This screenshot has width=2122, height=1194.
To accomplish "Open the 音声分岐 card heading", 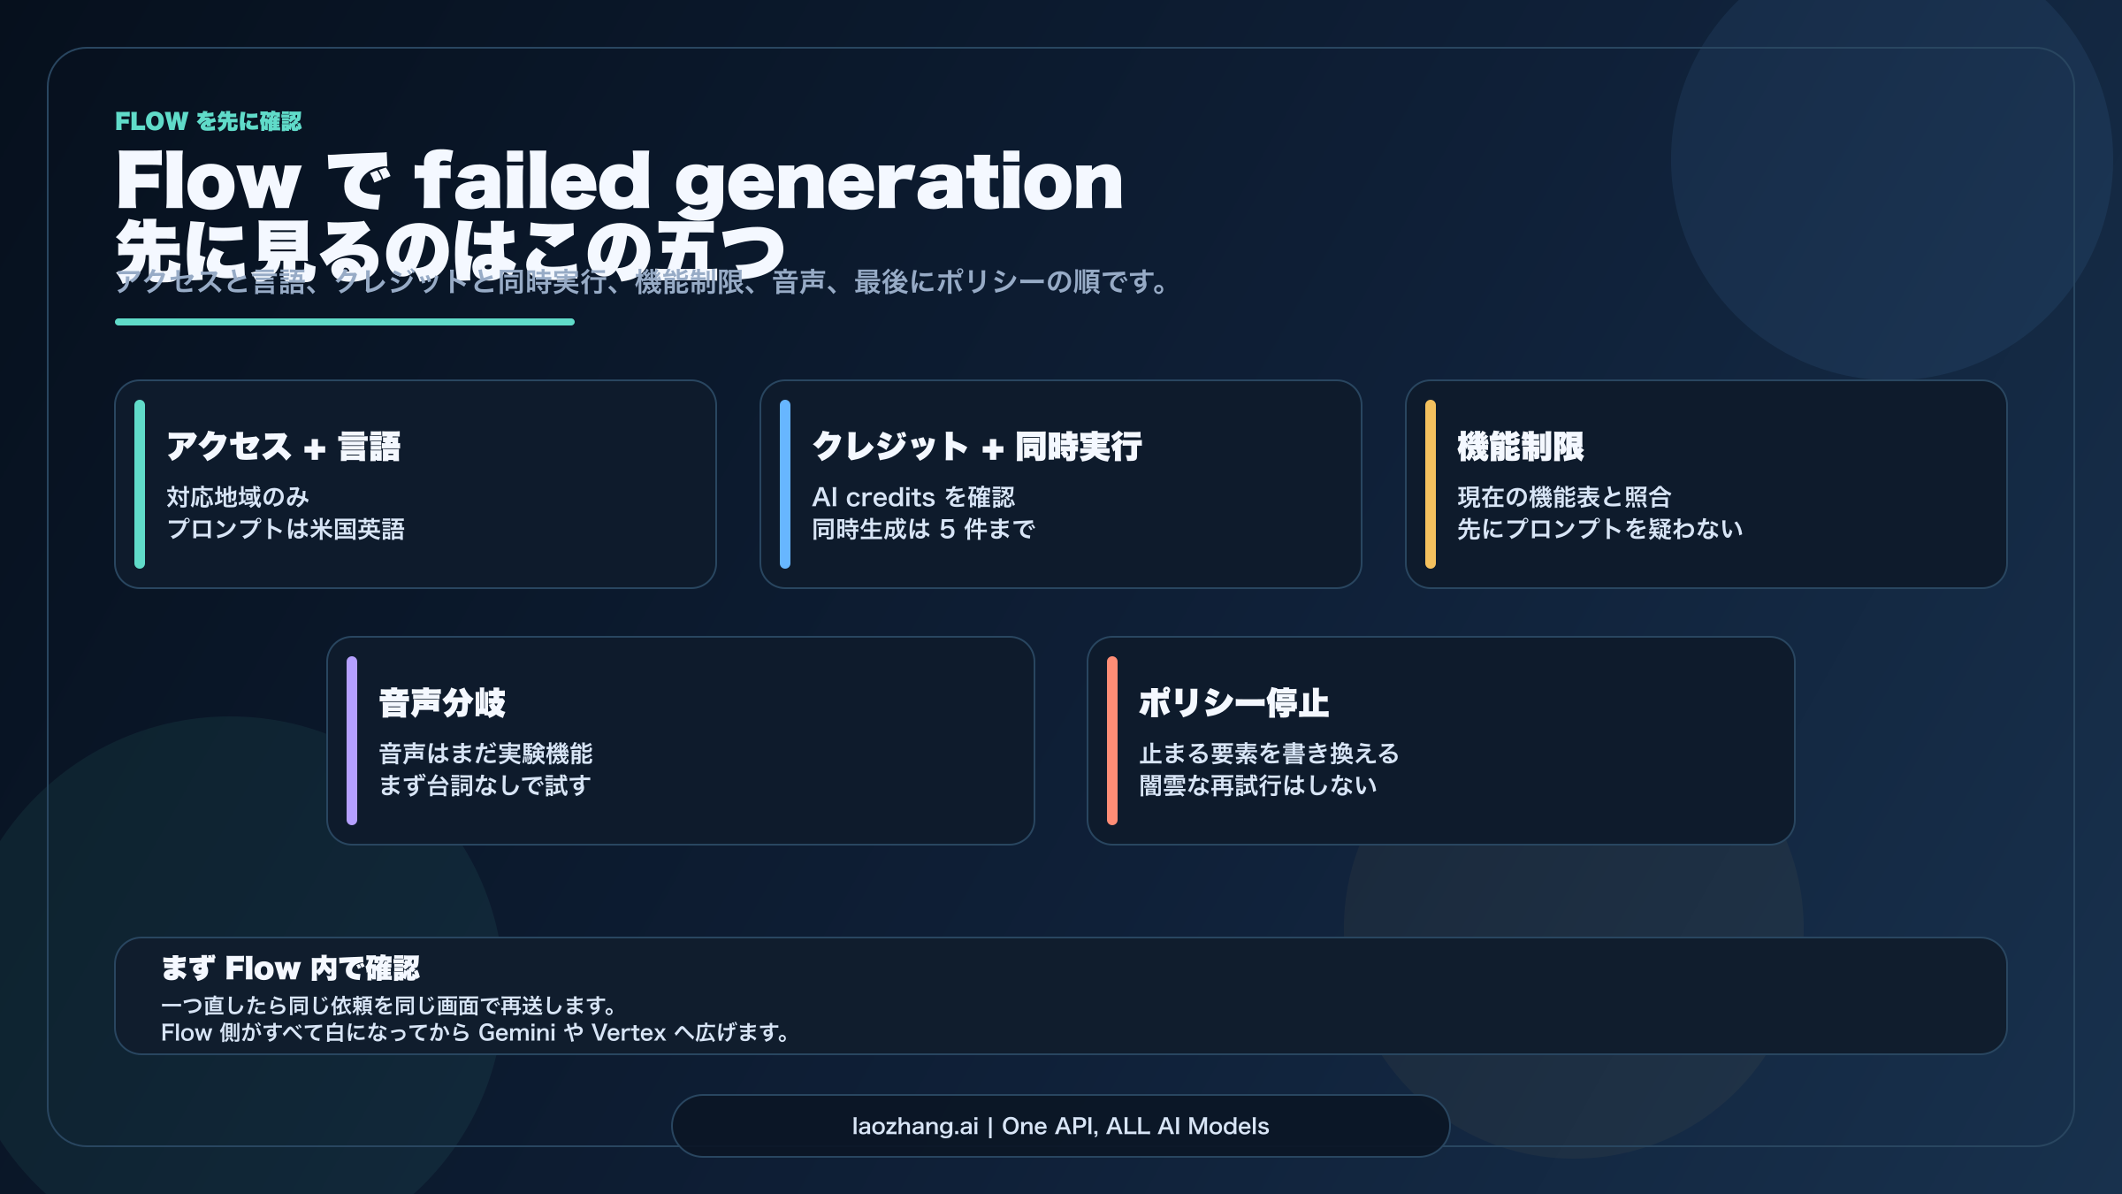I will coord(442,703).
